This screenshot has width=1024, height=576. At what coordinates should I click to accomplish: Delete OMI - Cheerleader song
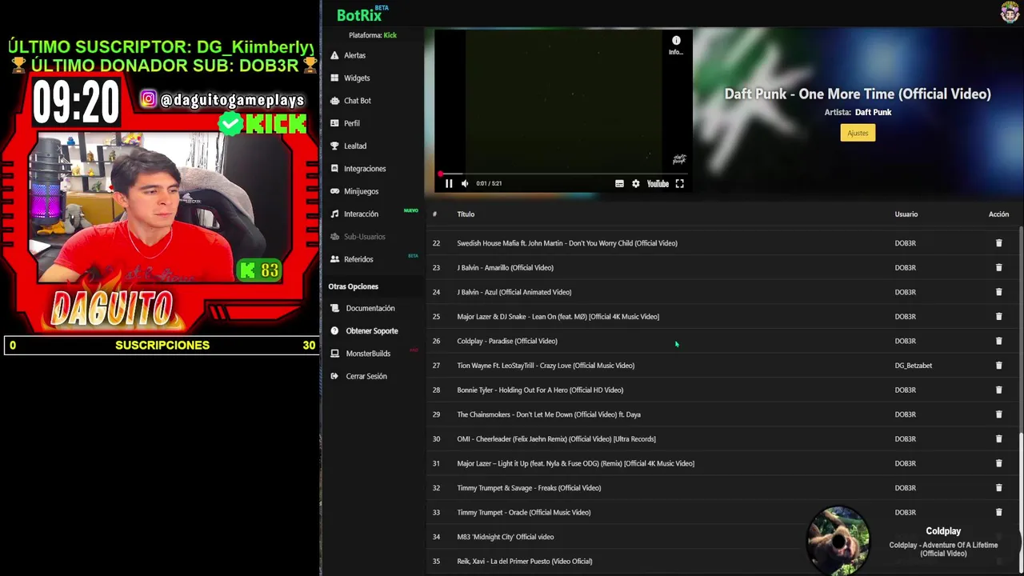click(x=998, y=439)
